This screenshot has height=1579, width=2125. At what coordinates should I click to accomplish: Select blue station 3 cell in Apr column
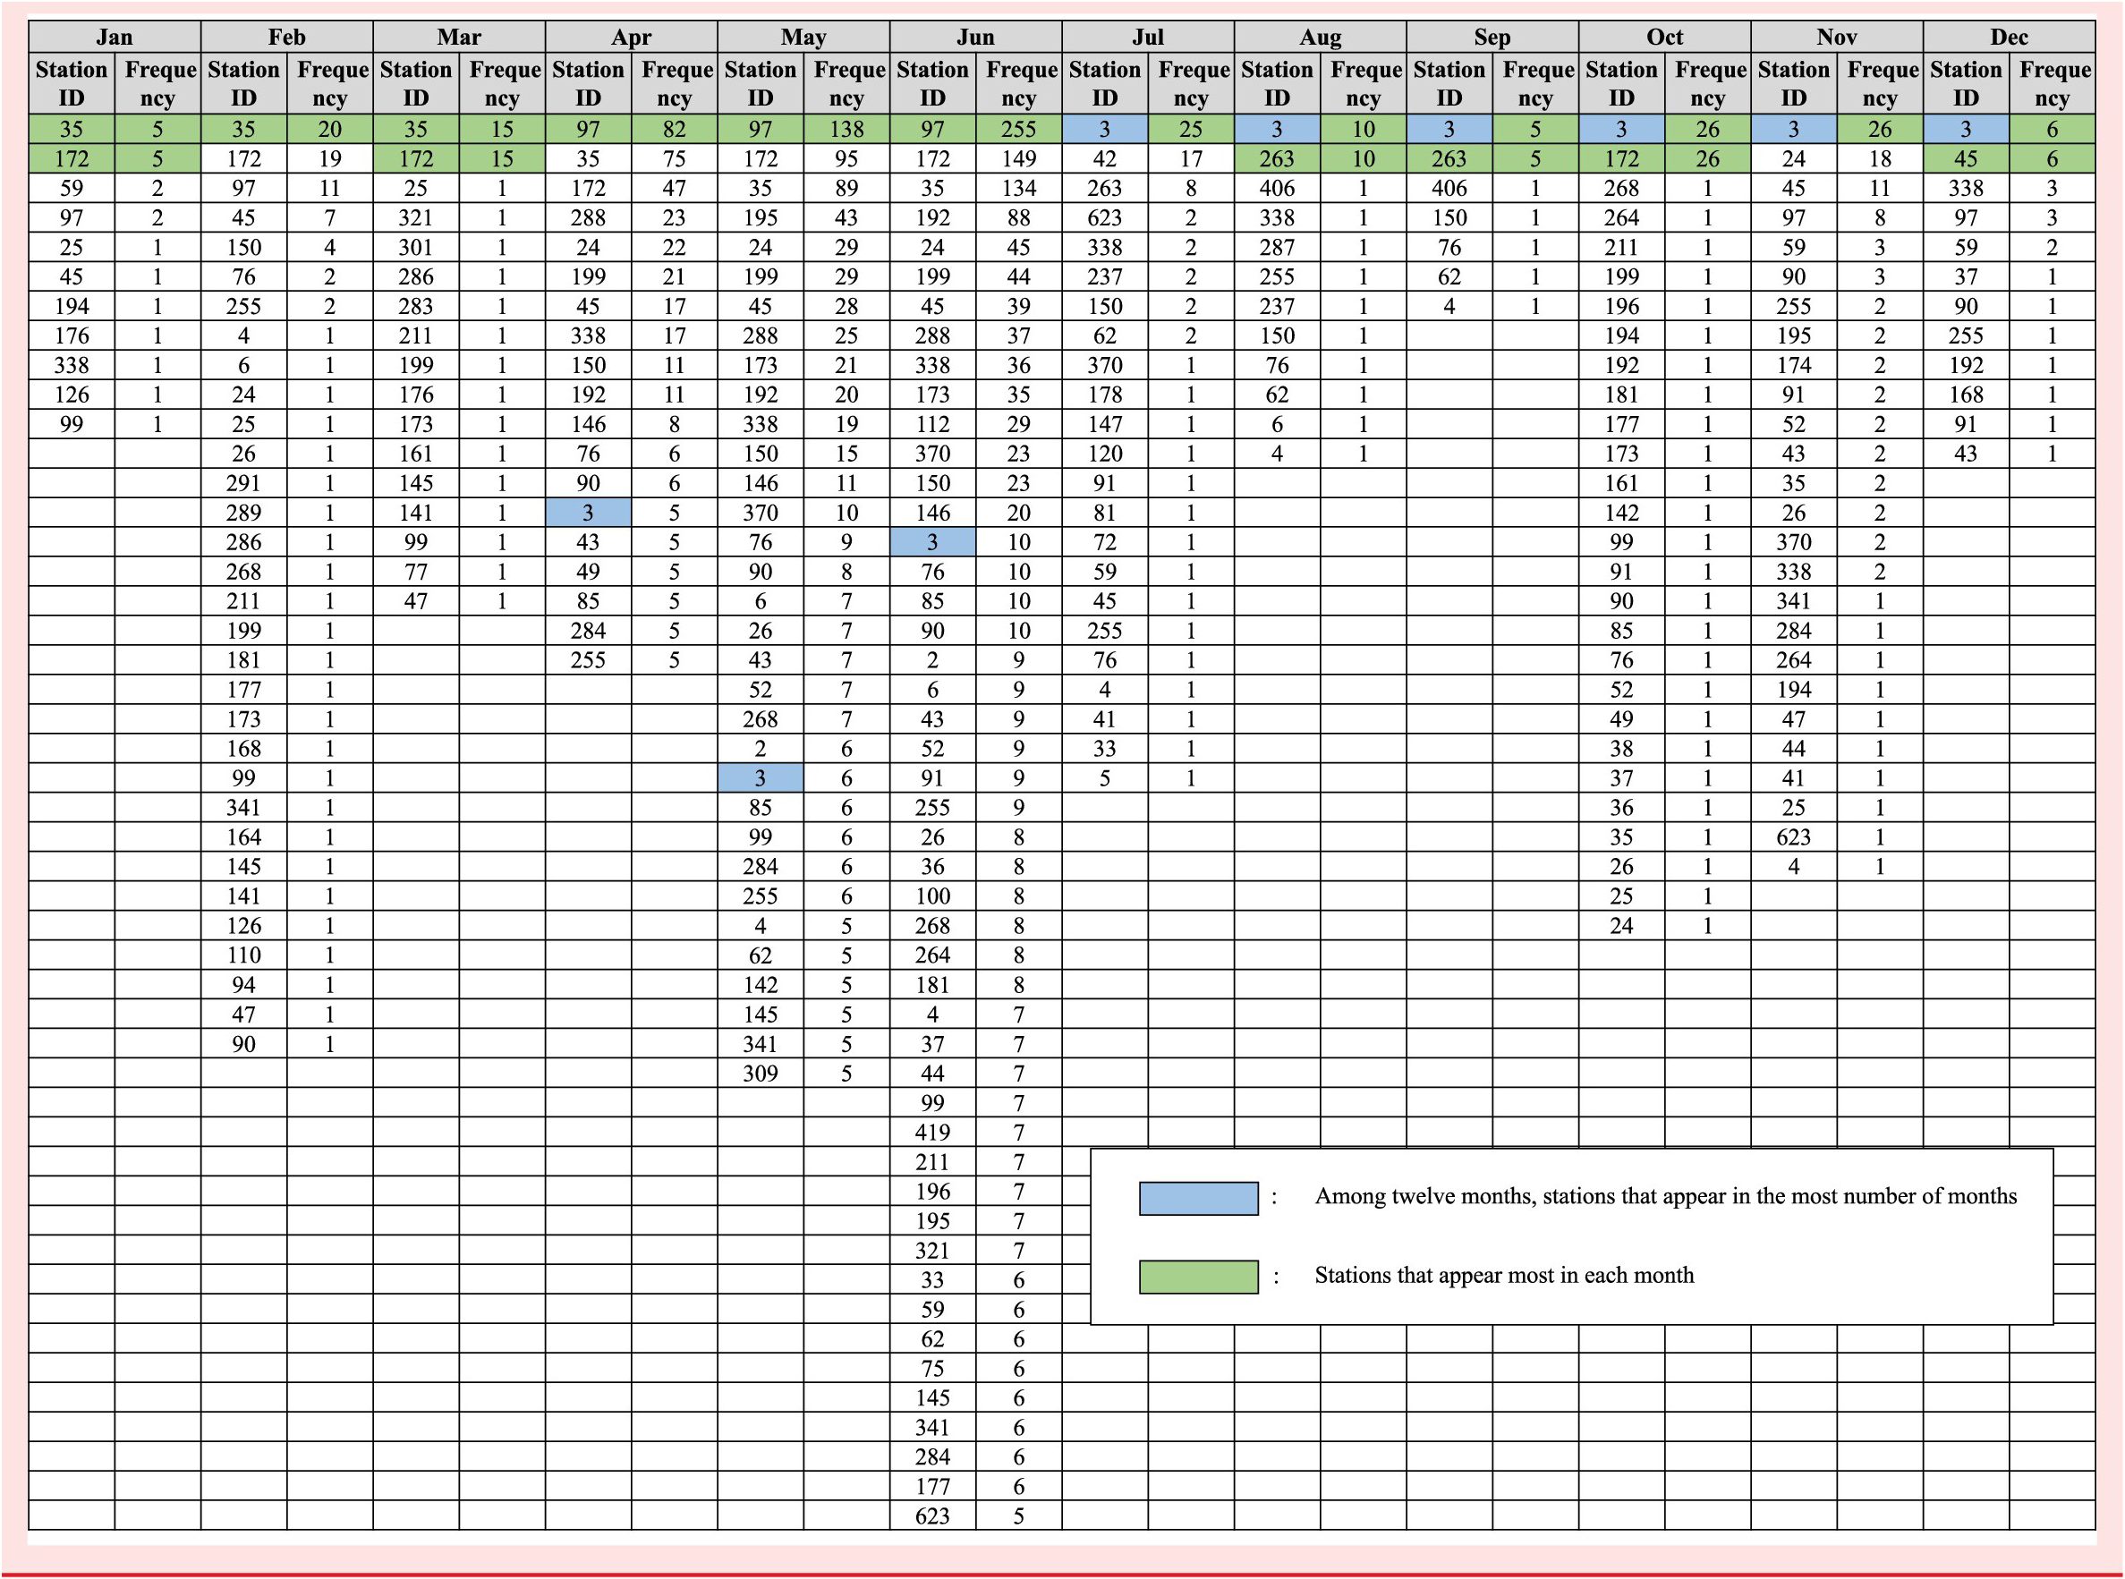point(588,514)
